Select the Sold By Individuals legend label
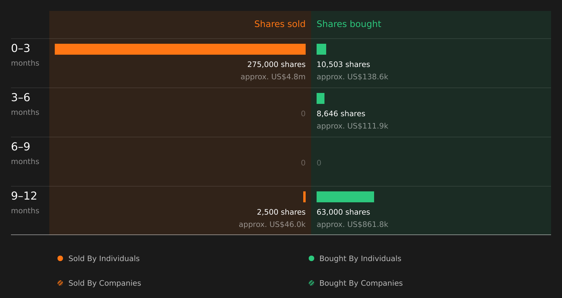Screen dimensions: 562x298 104,259
